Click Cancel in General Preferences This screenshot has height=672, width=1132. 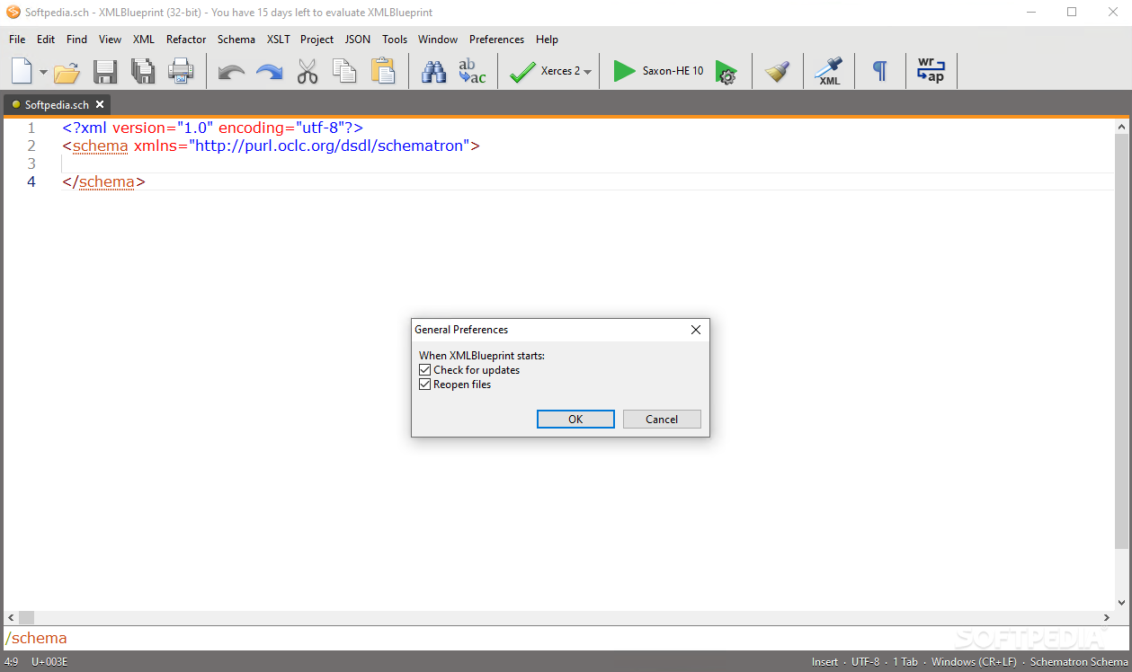pyautogui.click(x=662, y=420)
